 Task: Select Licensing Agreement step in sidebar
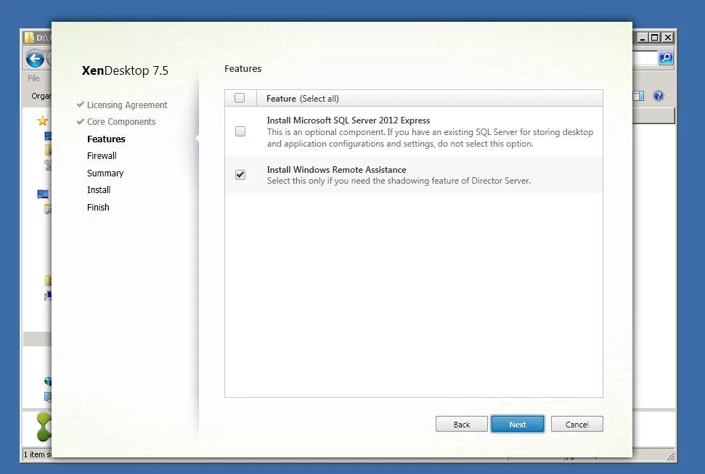[127, 105]
